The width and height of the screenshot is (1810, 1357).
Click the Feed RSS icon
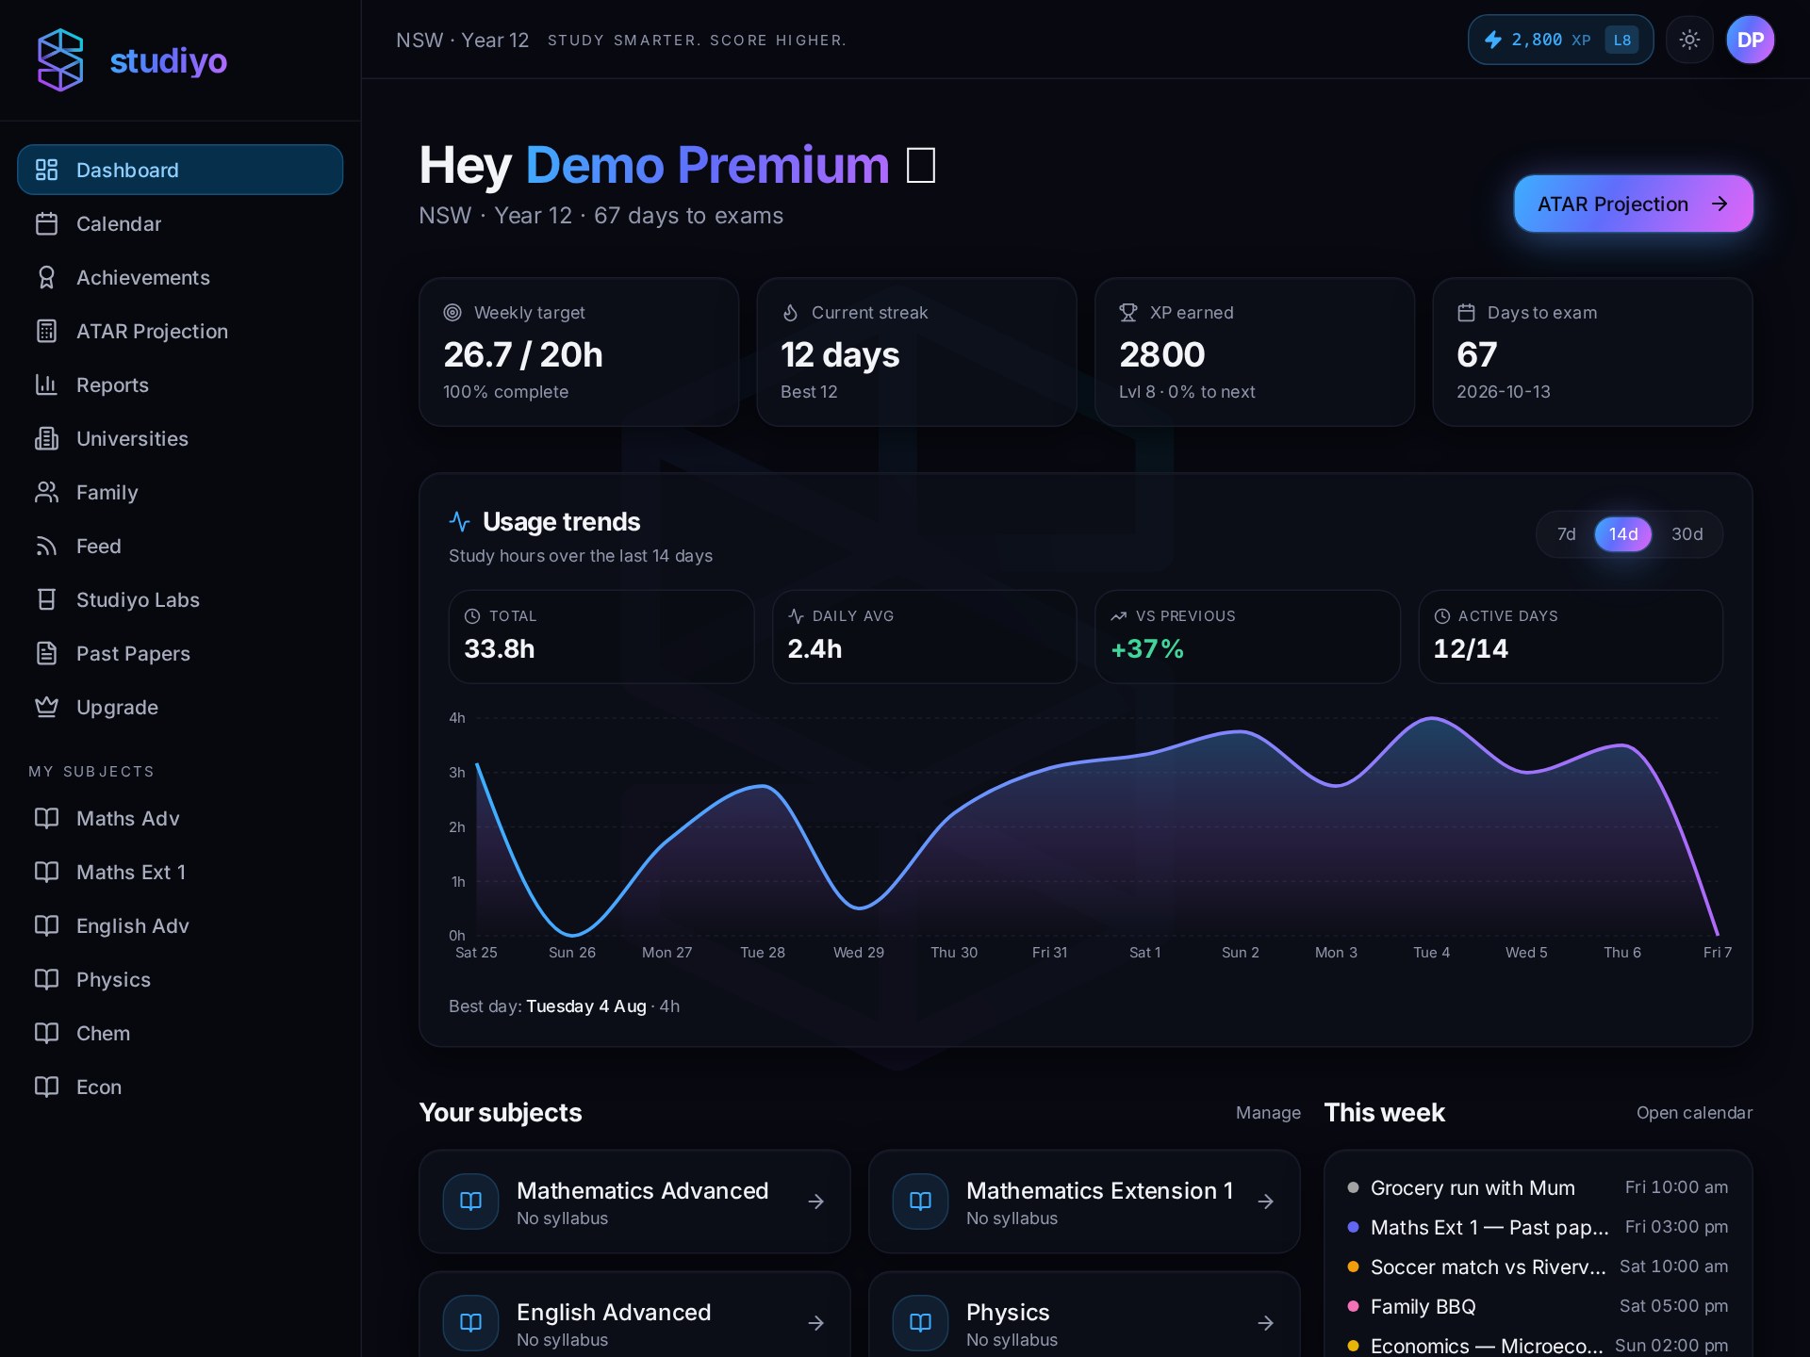tap(46, 546)
